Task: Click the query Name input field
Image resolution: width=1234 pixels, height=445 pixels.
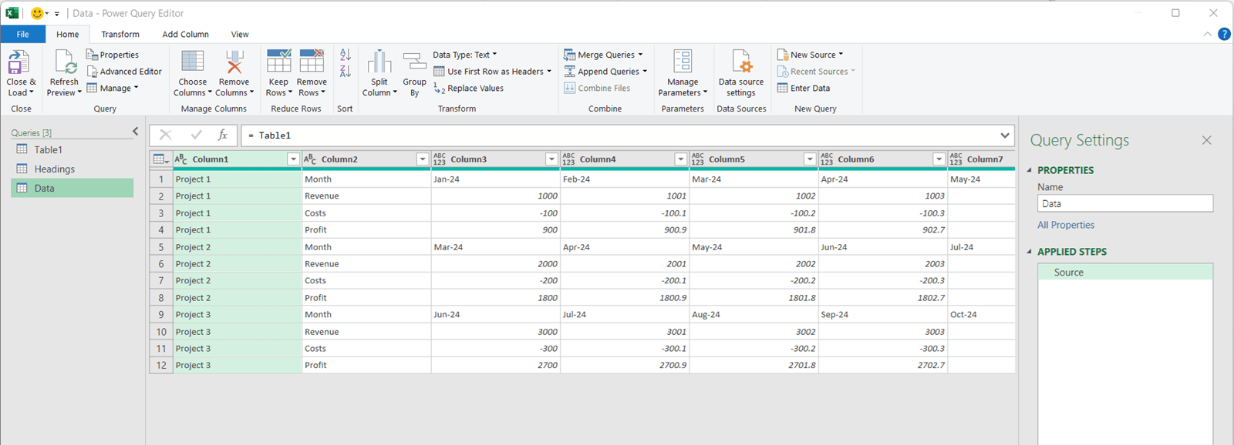Action: pyautogui.click(x=1124, y=204)
